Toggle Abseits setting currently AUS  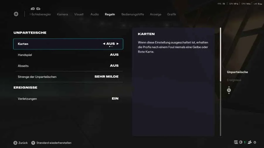[x=68, y=66]
